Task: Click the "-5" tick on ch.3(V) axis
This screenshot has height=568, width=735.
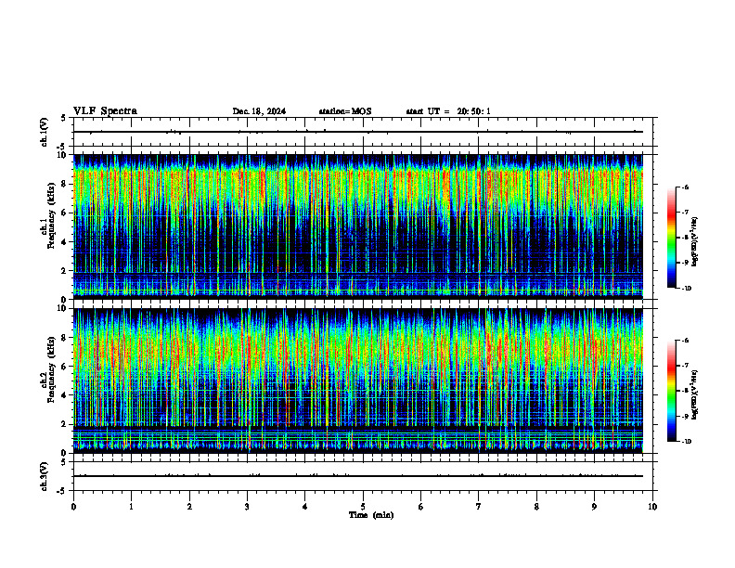Action: 62,491
